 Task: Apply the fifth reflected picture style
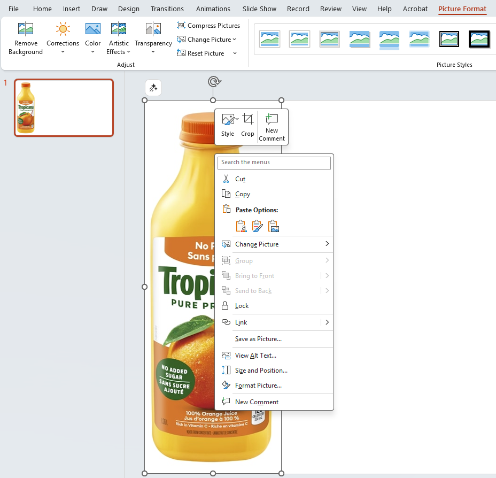click(x=389, y=40)
